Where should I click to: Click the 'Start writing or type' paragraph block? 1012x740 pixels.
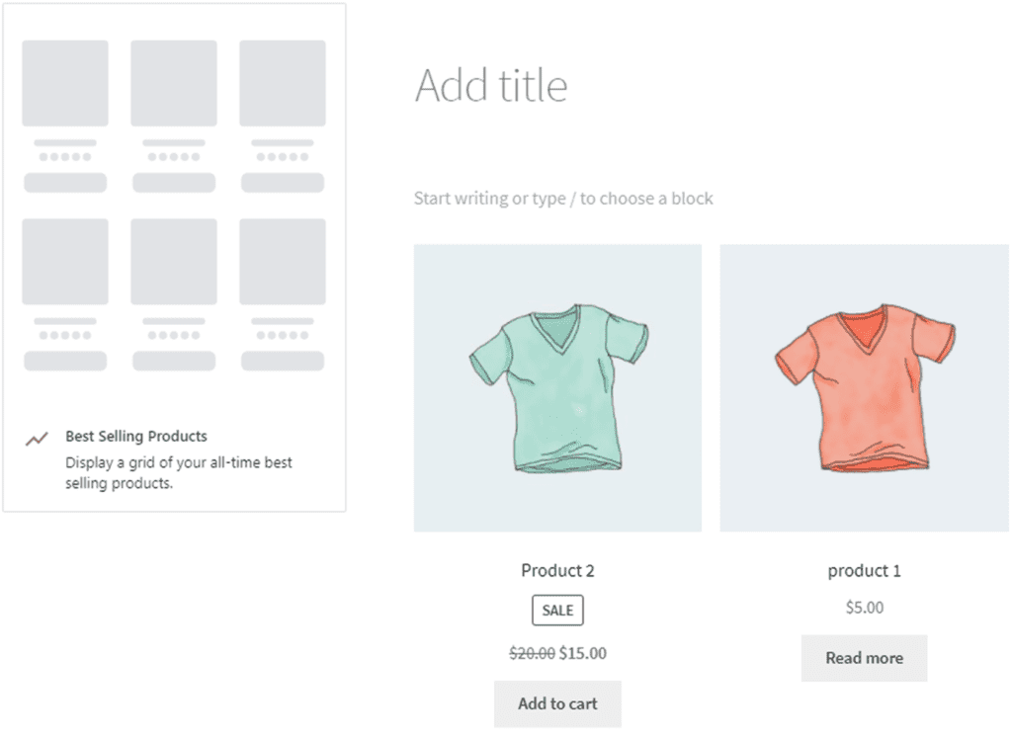pyautogui.click(x=563, y=199)
